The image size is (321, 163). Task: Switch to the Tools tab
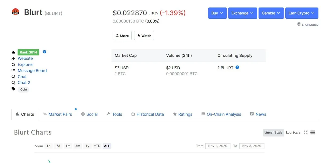point(114,114)
